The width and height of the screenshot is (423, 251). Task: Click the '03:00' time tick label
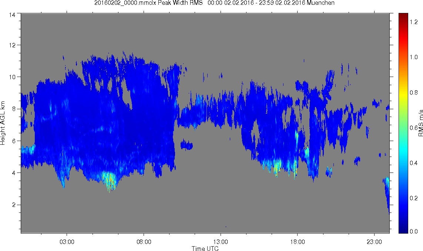67,242
